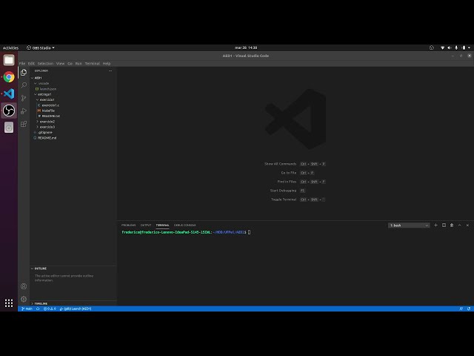Screen dimensions: 474x356
Task: Open the system volume indicator
Action: tap(450, 47)
